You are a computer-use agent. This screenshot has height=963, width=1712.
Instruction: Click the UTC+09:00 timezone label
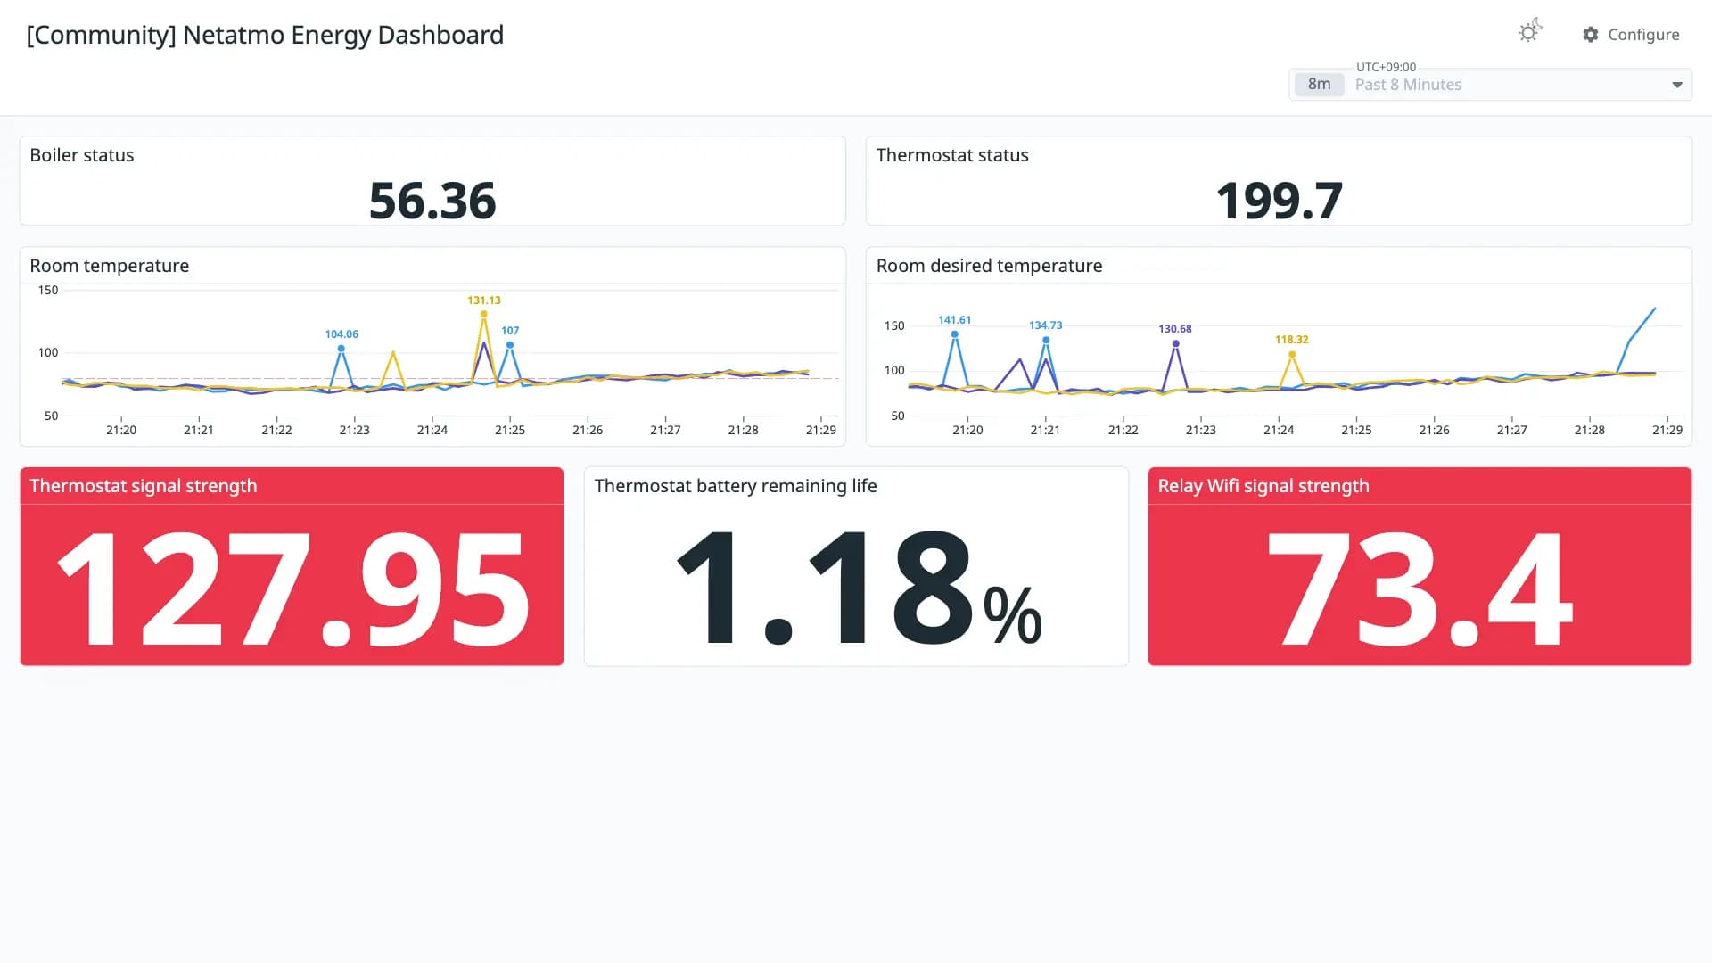pyautogui.click(x=1386, y=67)
